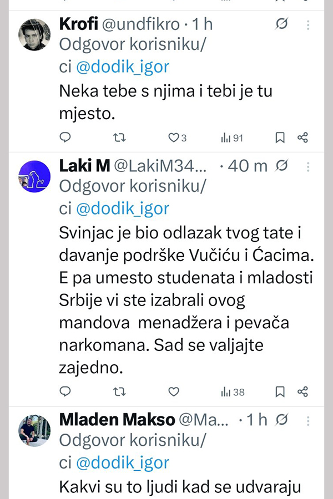
Task: Share Krofi's tweet
Action: [x=302, y=138]
